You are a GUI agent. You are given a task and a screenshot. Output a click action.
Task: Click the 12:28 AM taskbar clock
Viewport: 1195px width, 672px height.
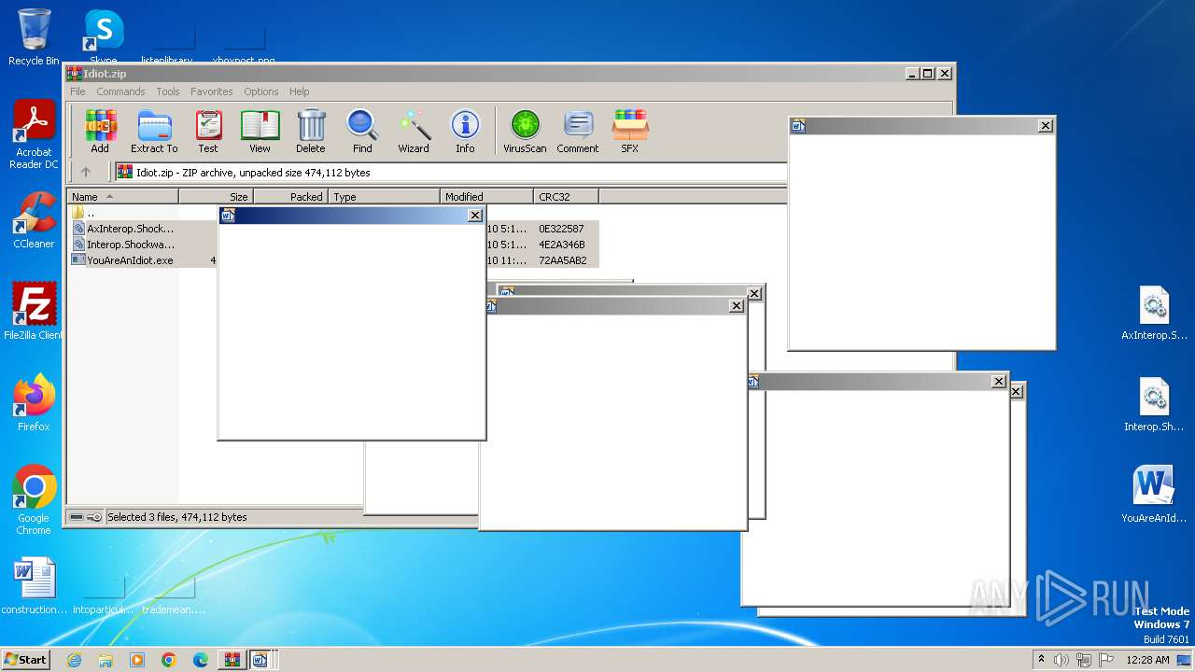coord(1147,660)
